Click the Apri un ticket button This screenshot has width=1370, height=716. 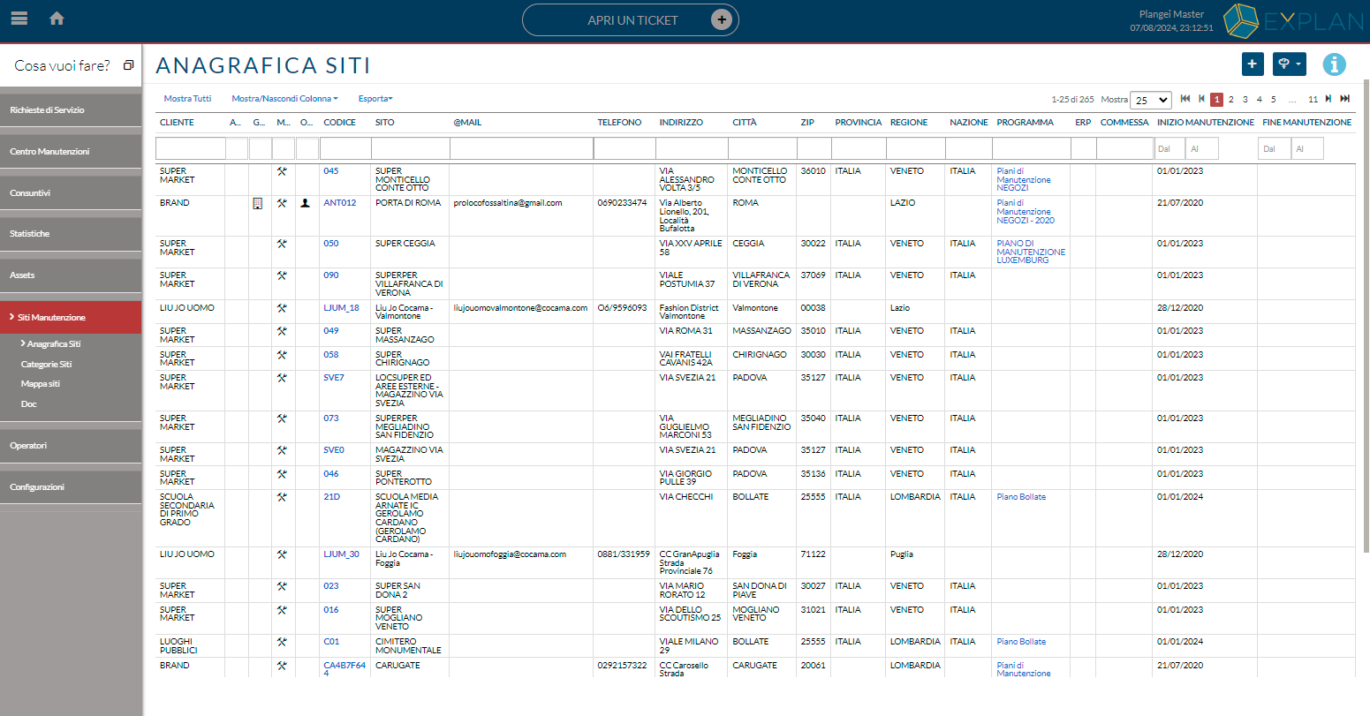(631, 20)
